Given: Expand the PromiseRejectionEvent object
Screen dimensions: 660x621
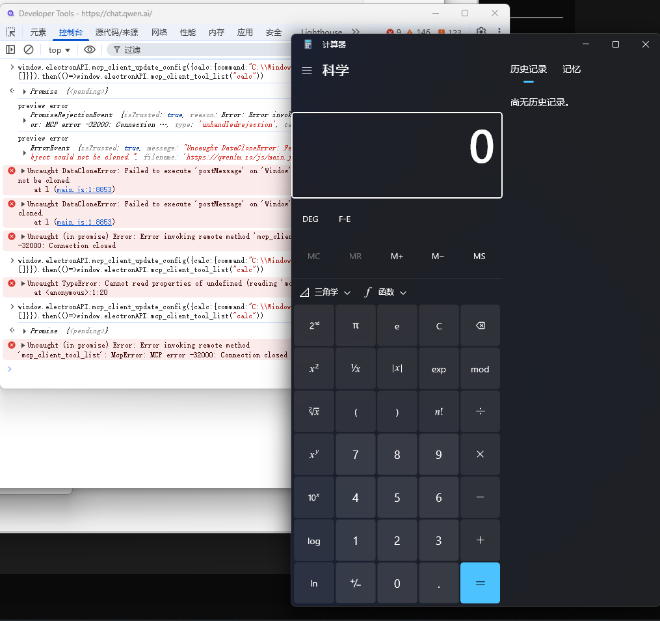Looking at the screenshot, I should point(25,120).
